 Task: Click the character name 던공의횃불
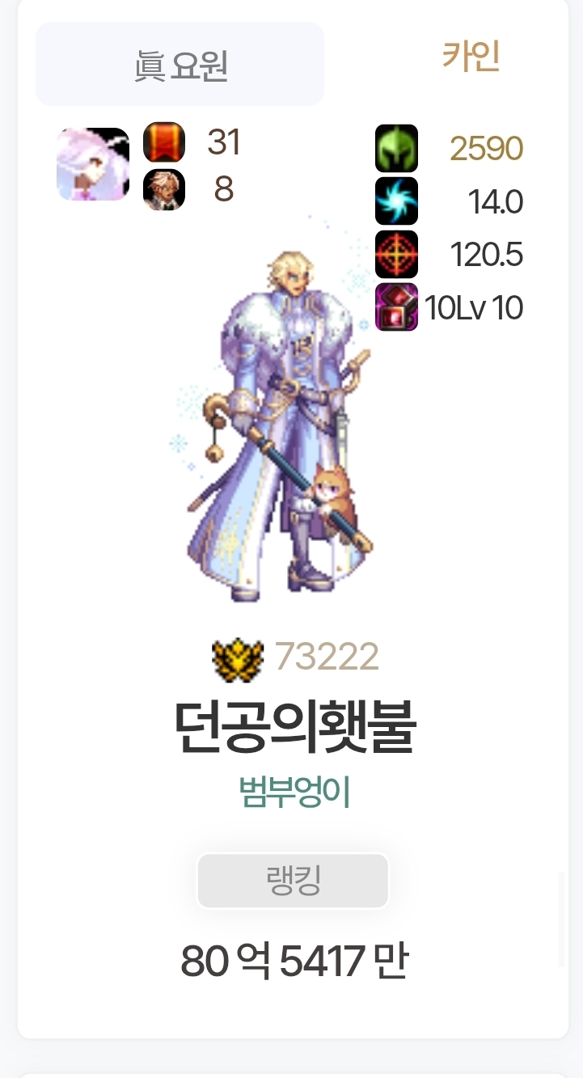point(295,727)
